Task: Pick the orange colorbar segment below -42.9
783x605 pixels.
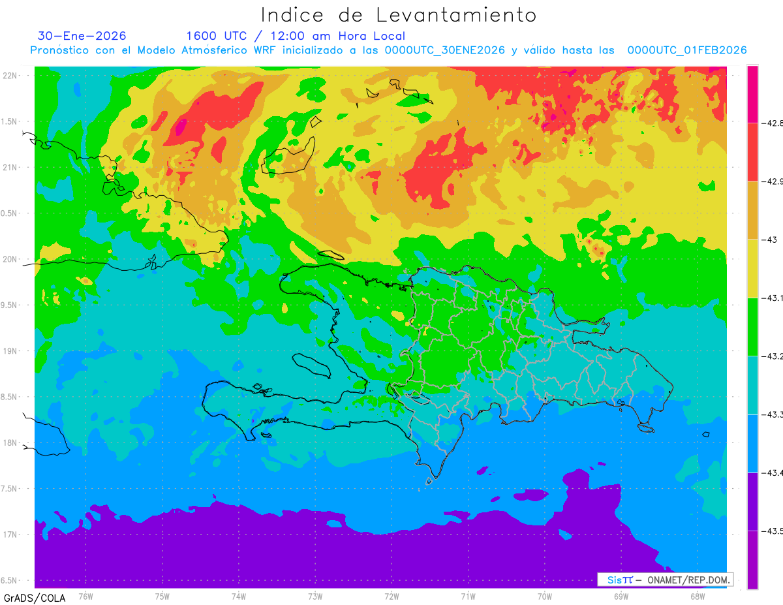Action: pos(752,210)
